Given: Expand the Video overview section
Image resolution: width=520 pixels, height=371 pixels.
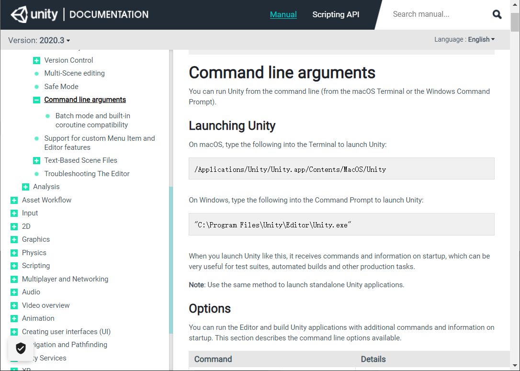Looking at the screenshot, I should [x=14, y=305].
